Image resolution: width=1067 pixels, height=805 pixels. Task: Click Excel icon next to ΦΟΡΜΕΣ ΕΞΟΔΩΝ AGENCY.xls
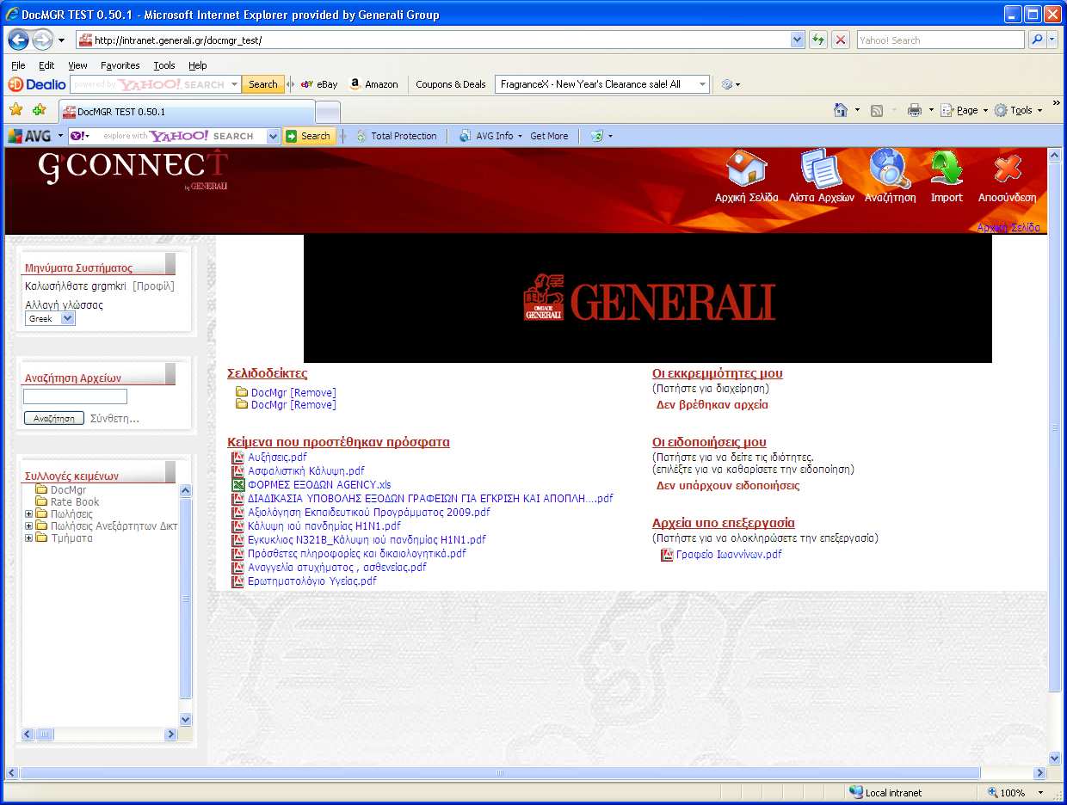238,485
